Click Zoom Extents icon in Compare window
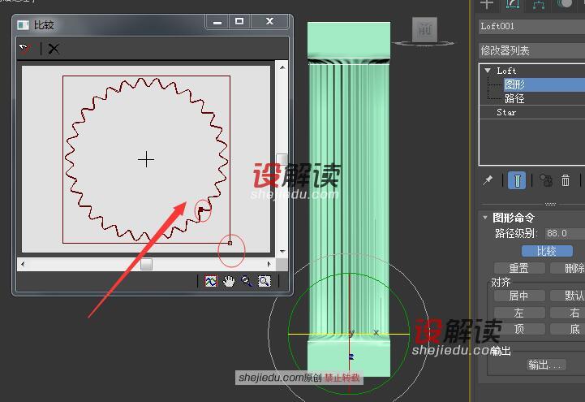 point(211,281)
